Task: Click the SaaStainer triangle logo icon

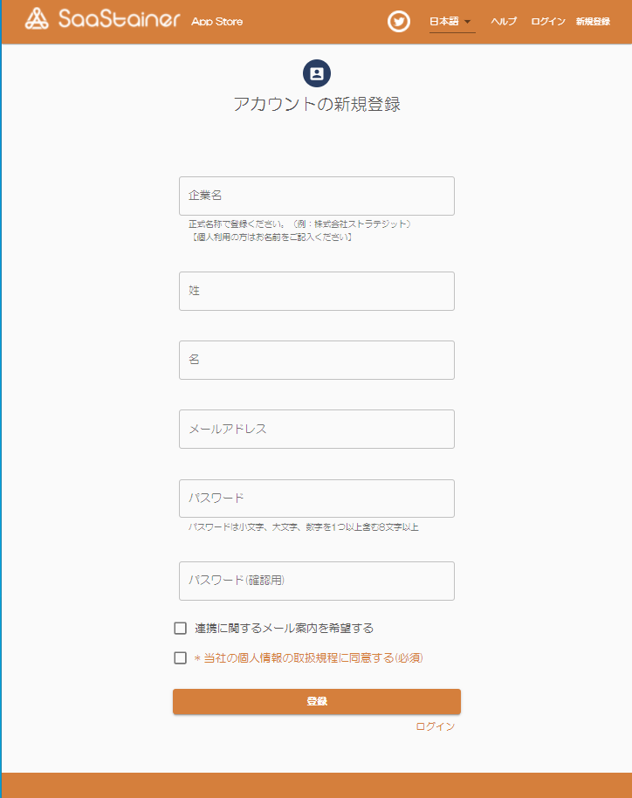Action: (x=35, y=19)
